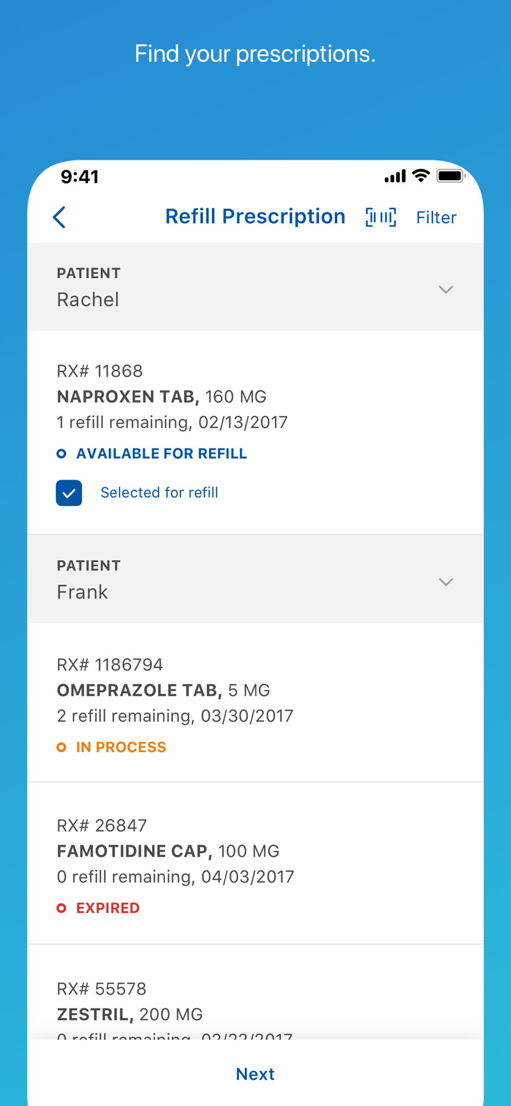Tap the back arrow icon
511x1106 pixels.
click(60, 217)
